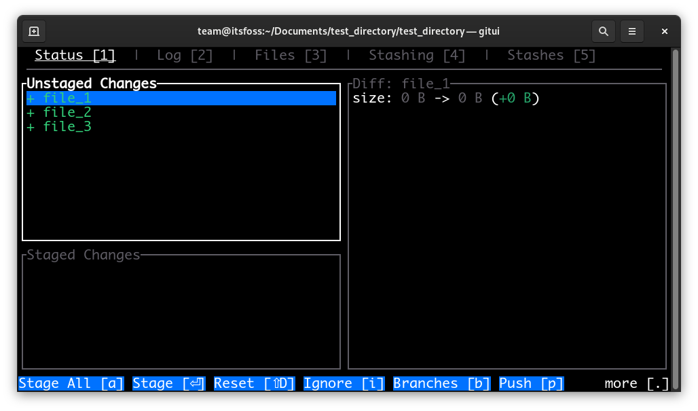698x411 pixels.
Task: Open Branches via the [b] action
Action: (x=441, y=383)
